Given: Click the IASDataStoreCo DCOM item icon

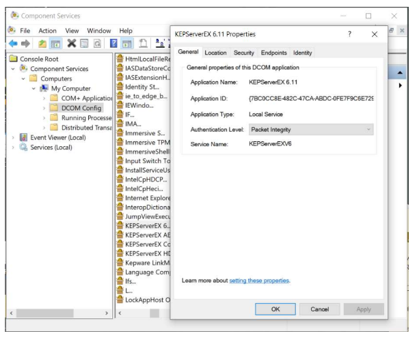Looking at the screenshot, I should pos(120,68).
